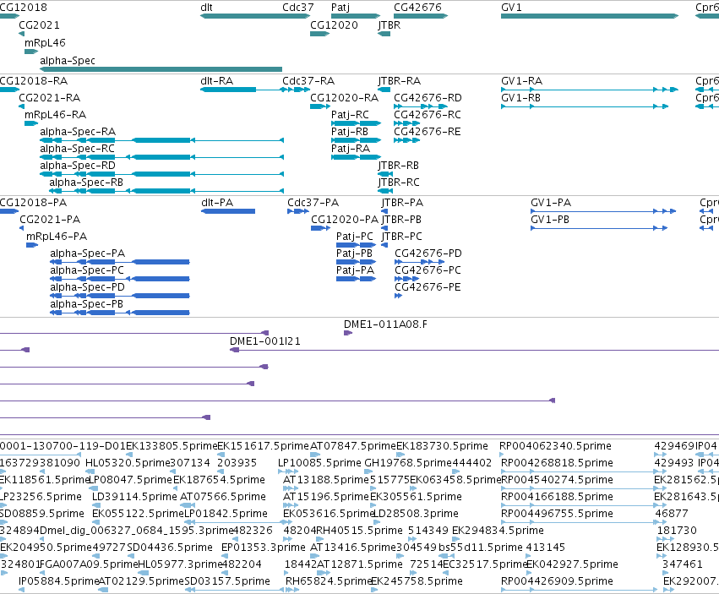This screenshot has height=594, width=719.
Task: Select the CG42676-RD transcript label
Action: coord(428,98)
